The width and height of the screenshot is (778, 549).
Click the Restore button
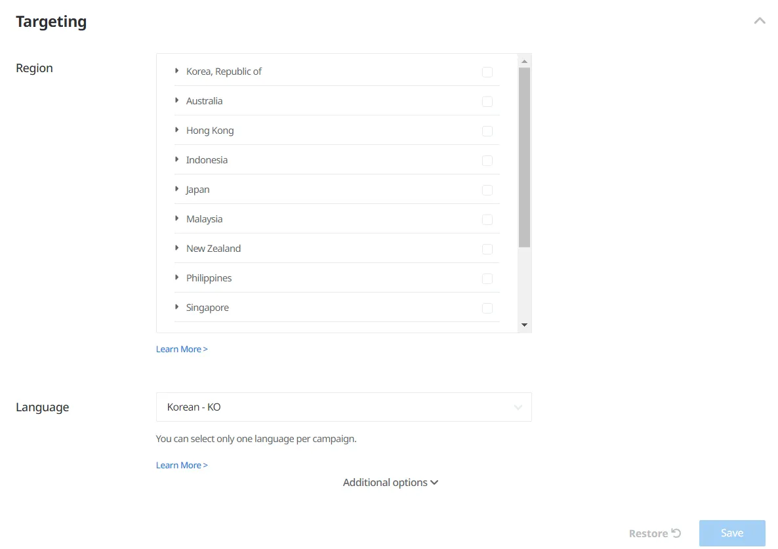(648, 533)
